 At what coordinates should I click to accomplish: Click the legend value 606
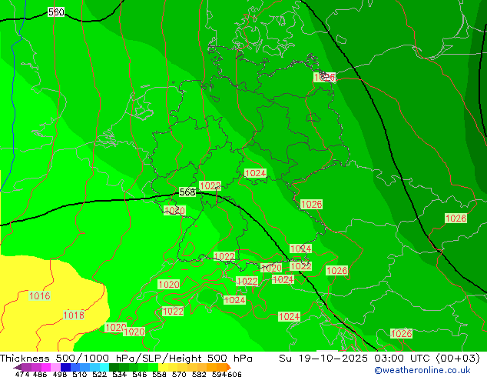point(234,374)
